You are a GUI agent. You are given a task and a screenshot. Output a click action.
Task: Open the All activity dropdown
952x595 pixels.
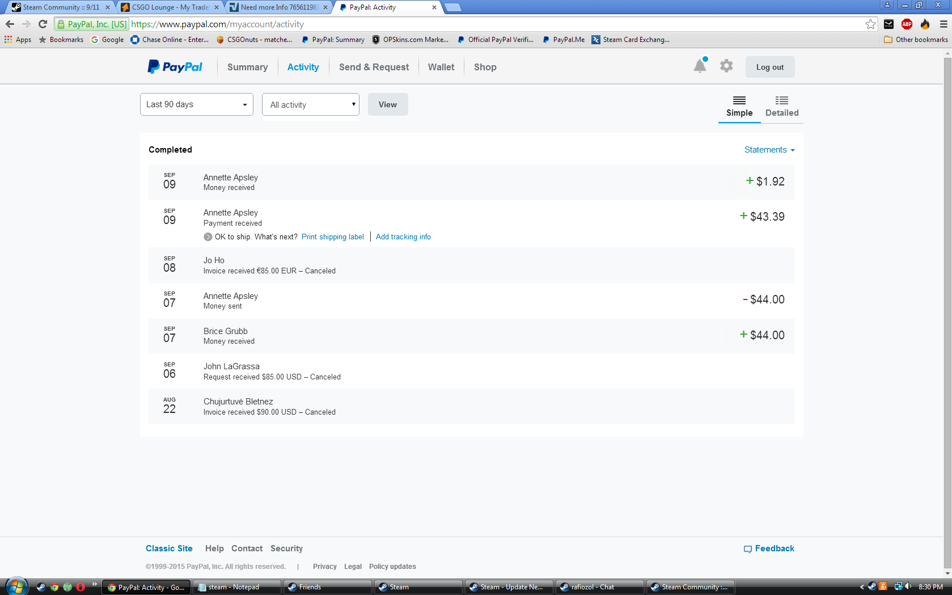coord(310,104)
